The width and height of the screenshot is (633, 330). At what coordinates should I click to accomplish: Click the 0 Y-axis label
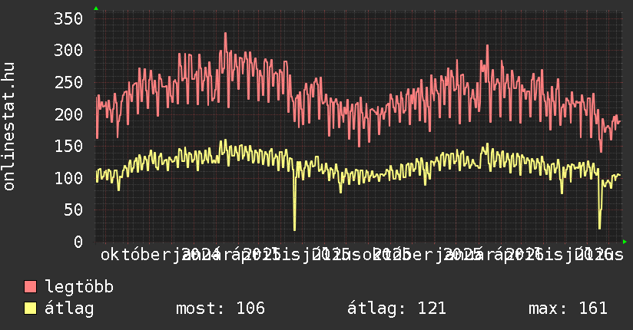click(78, 242)
